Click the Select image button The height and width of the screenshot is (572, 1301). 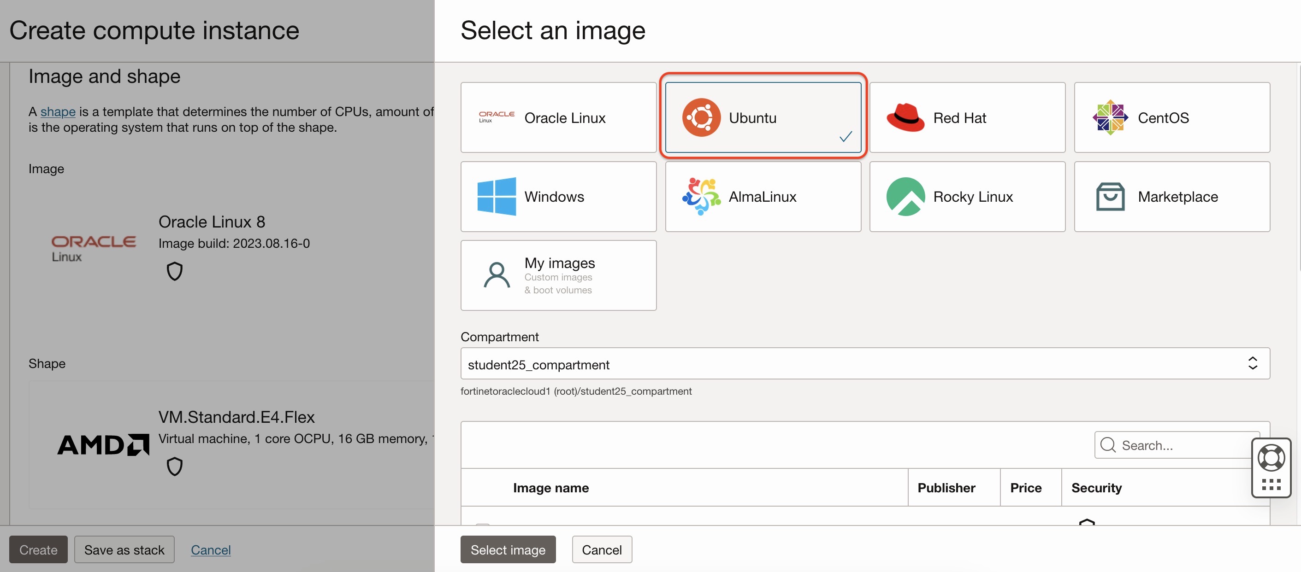[x=508, y=549]
